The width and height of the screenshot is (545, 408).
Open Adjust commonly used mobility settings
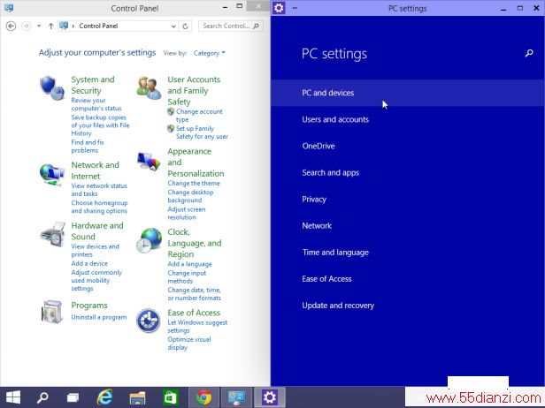coord(96,280)
